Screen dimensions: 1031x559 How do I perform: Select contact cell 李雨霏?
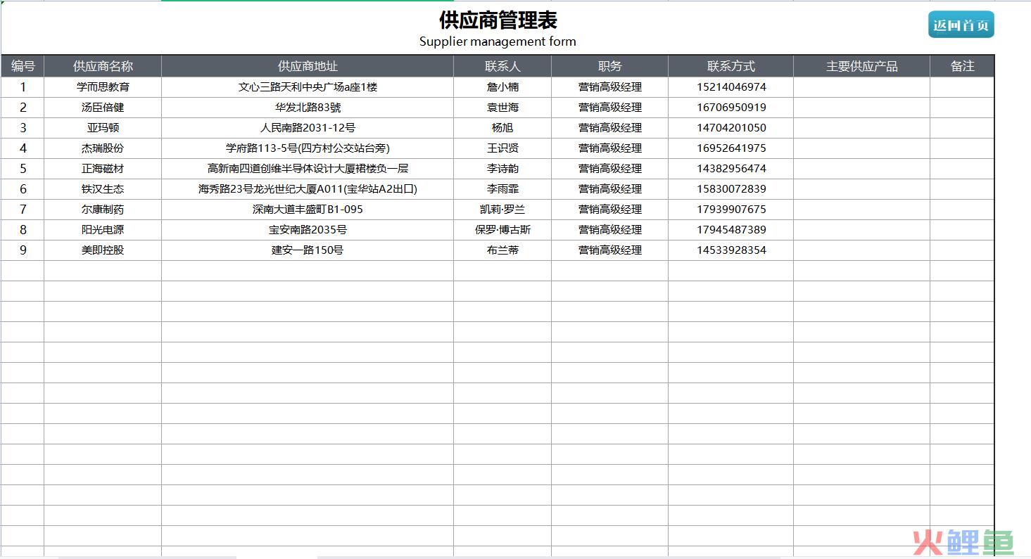coord(502,189)
